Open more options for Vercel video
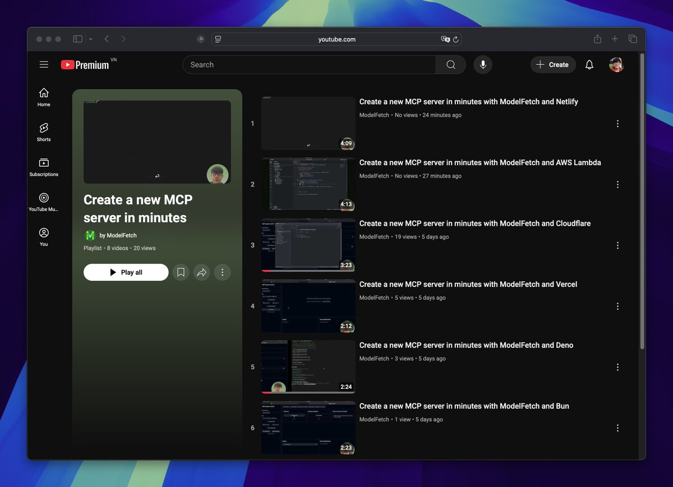673x487 pixels. click(x=617, y=306)
